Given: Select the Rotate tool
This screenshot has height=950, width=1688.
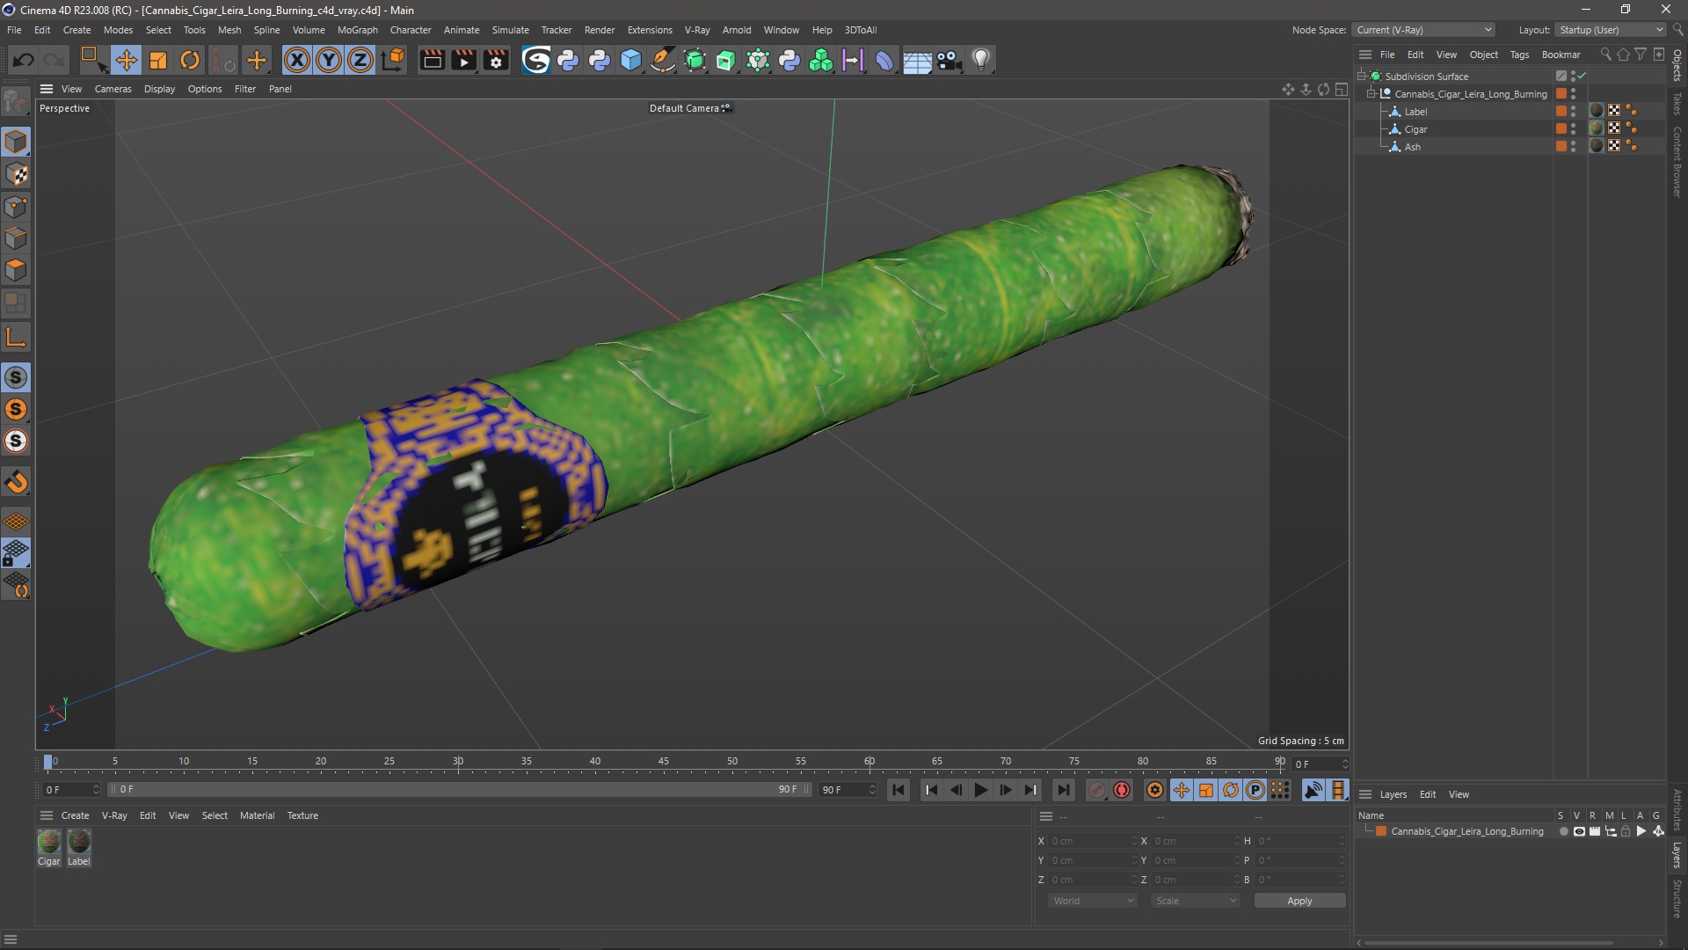Looking at the screenshot, I should [190, 60].
